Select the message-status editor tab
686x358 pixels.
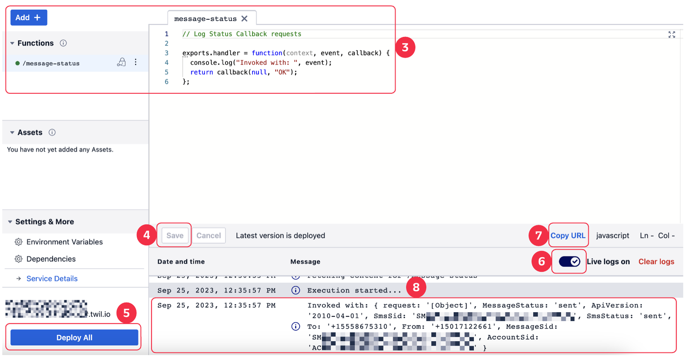point(205,19)
